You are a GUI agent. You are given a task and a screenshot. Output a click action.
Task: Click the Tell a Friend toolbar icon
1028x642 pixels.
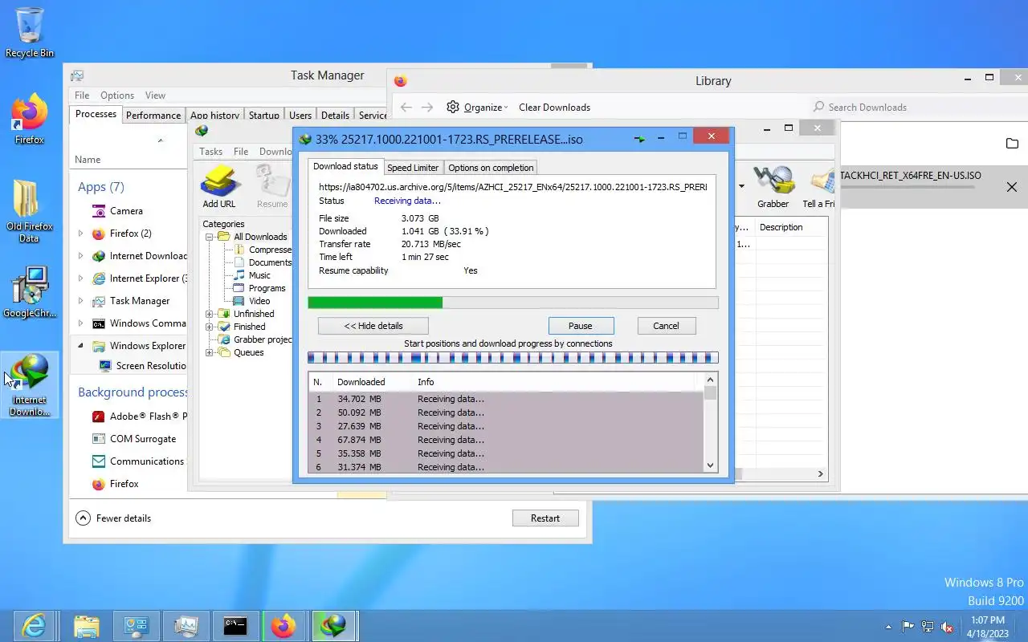pos(819,186)
